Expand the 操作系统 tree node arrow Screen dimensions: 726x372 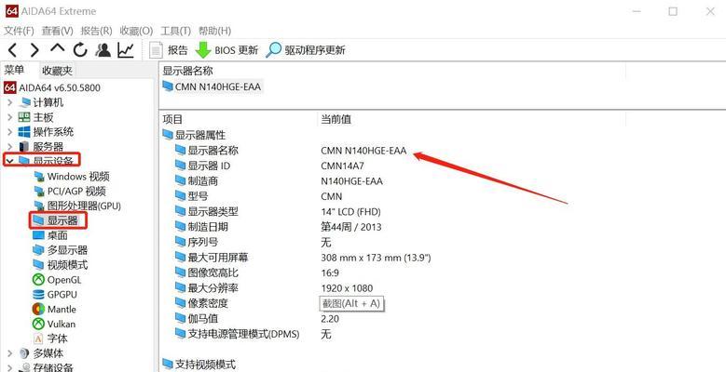point(9,132)
